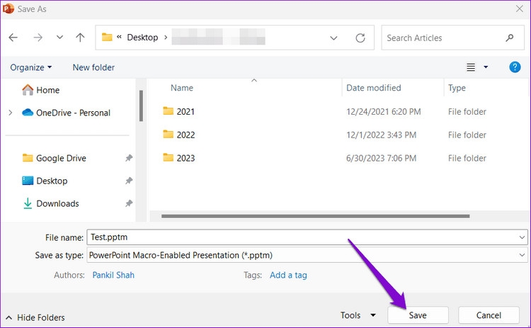Collapse navigation with Hide Folders
Image resolution: width=531 pixels, height=328 pixels.
click(x=35, y=317)
